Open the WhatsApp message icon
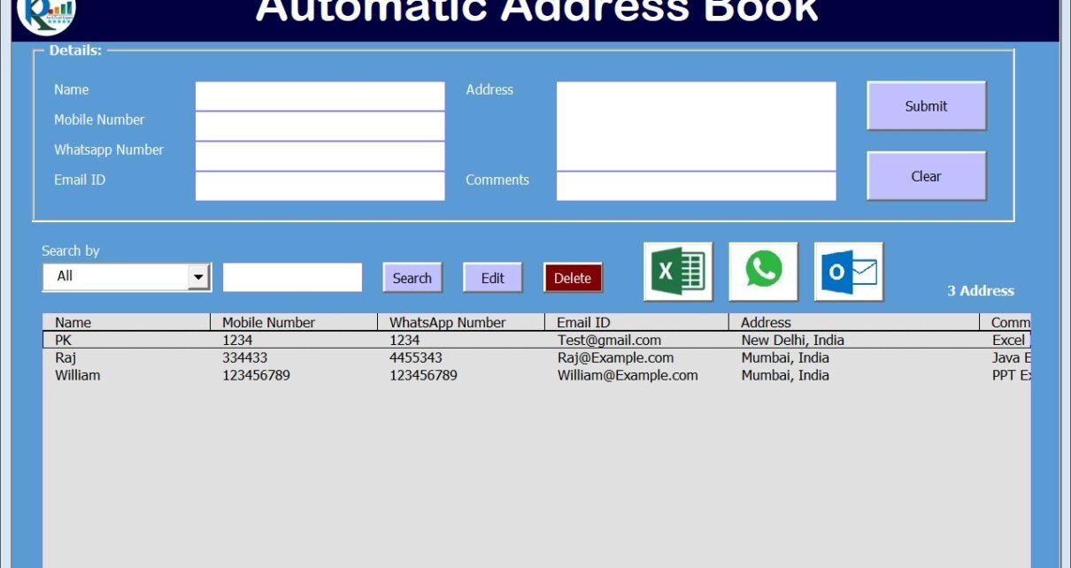Image resolution: width=1071 pixels, height=568 pixels. 763,272
